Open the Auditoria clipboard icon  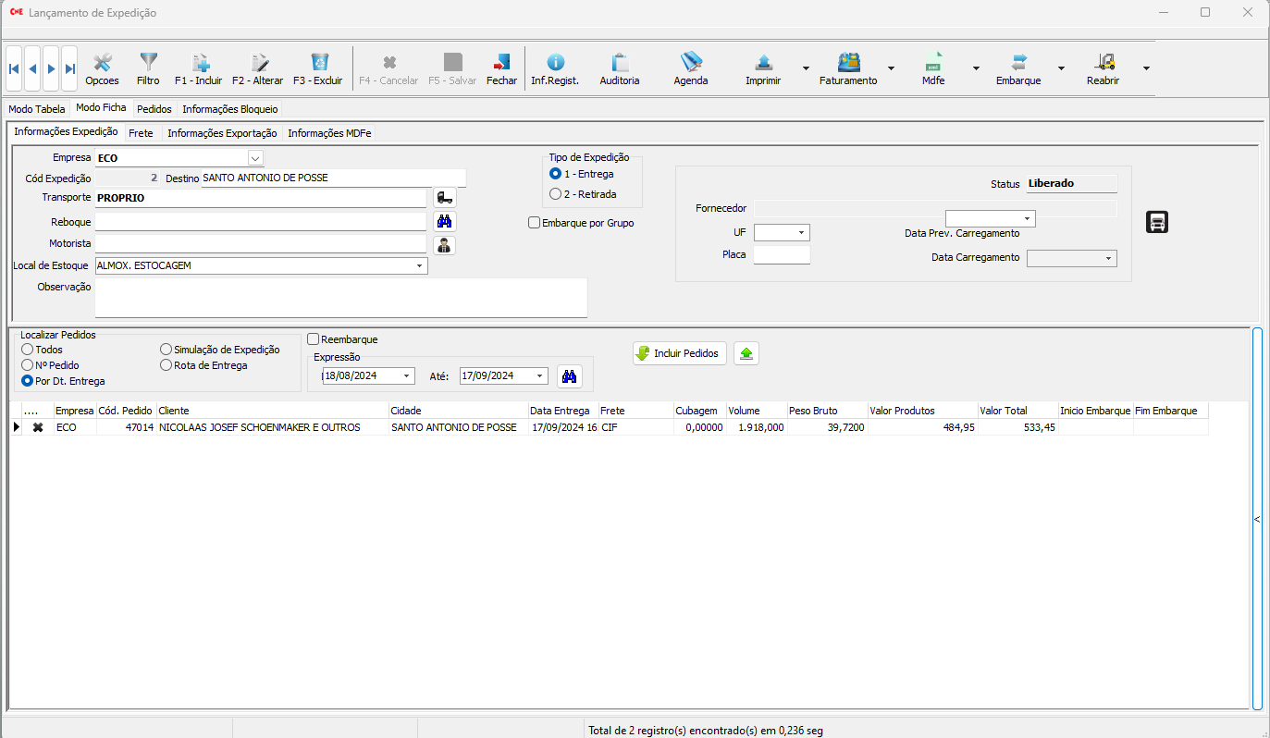point(619,68)
